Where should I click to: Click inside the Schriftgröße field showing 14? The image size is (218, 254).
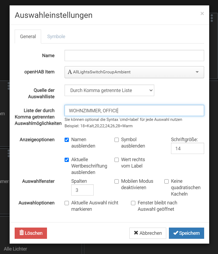pyautogui.click(x=187, y=148)
